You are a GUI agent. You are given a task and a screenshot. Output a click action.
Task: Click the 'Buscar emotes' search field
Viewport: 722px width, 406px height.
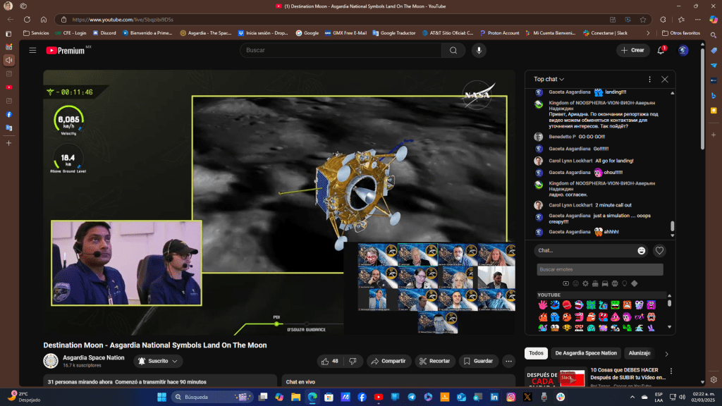(599, 269)
